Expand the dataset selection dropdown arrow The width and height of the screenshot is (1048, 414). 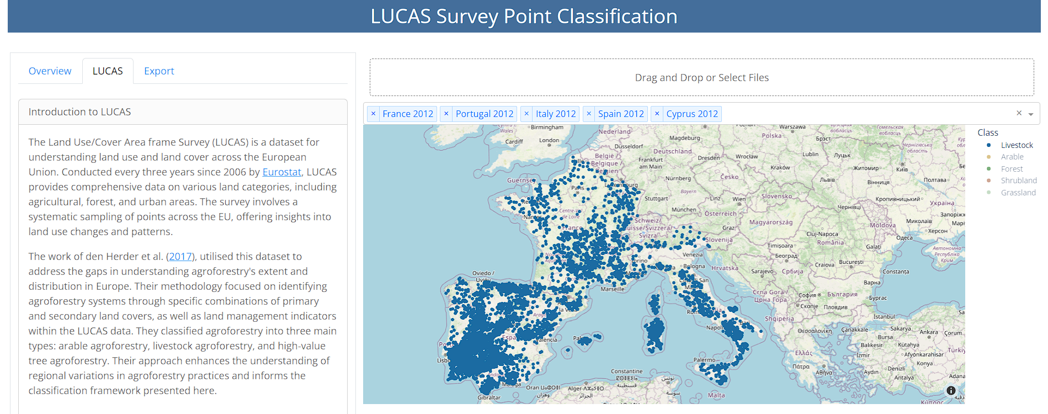coord(1030,114)
